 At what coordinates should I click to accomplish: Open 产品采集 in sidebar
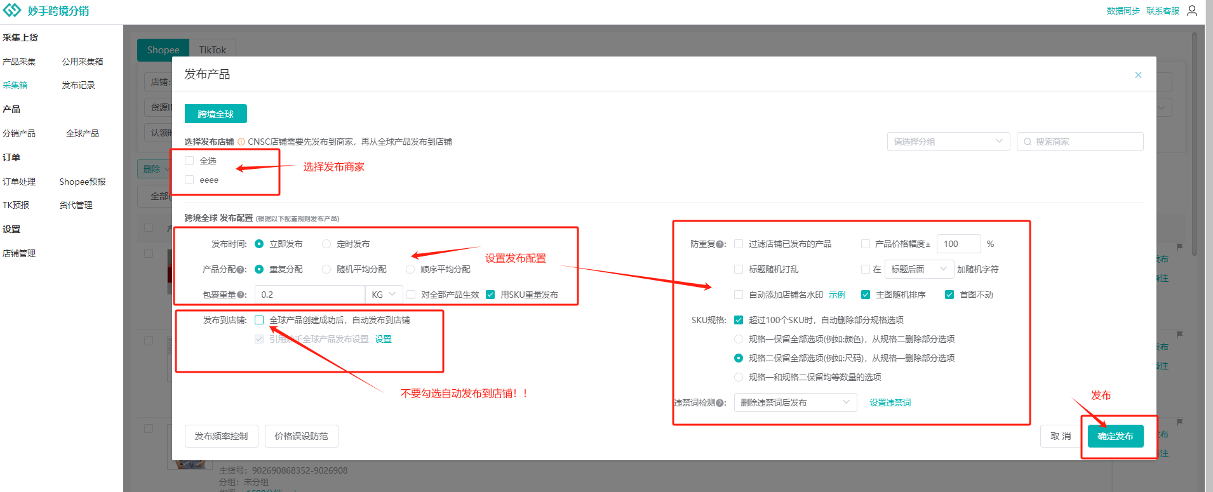tap(19, 62)
